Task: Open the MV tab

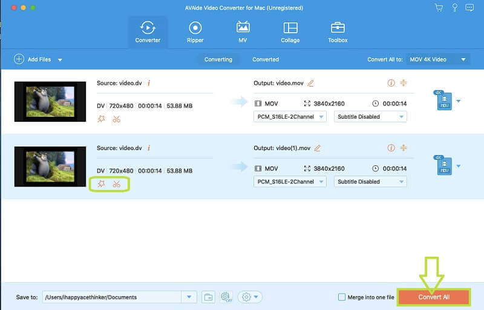Action: tap(243, 32)
